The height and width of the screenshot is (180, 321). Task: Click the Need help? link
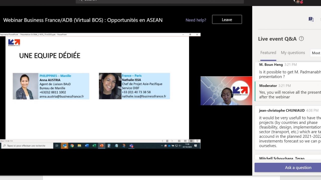[196, 20]
